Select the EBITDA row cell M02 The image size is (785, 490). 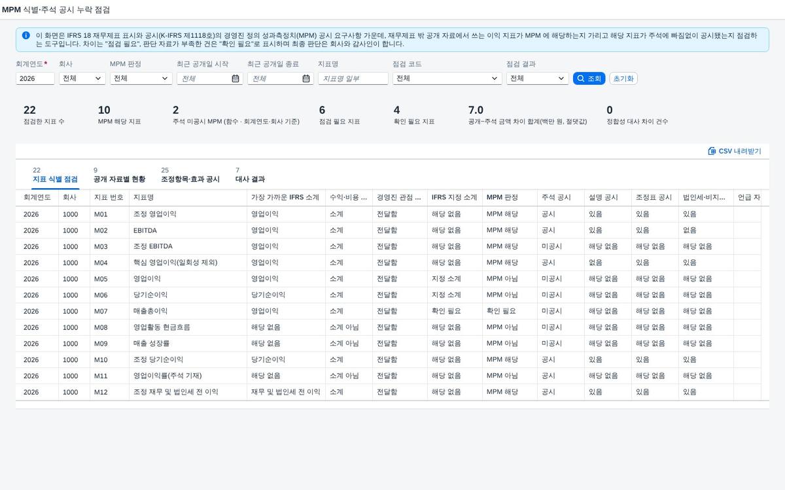pyautogui.click(x=109, y=231)
